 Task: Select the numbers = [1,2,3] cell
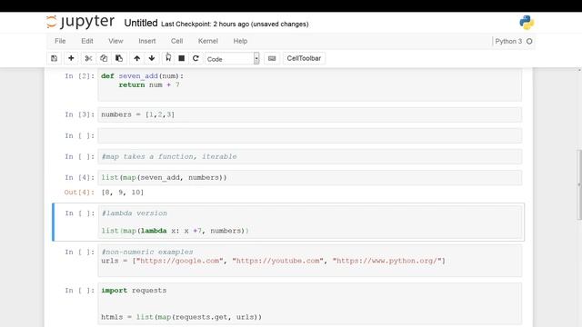[x=309, y=114]
